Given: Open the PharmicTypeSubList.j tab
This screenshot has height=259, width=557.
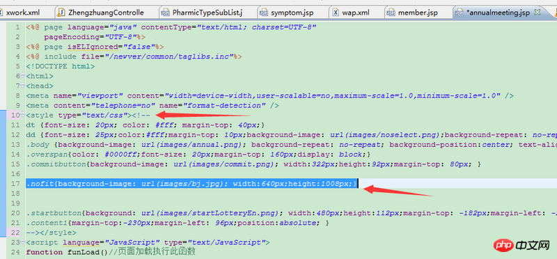Looking at the screenshot, I should [207, 13].
